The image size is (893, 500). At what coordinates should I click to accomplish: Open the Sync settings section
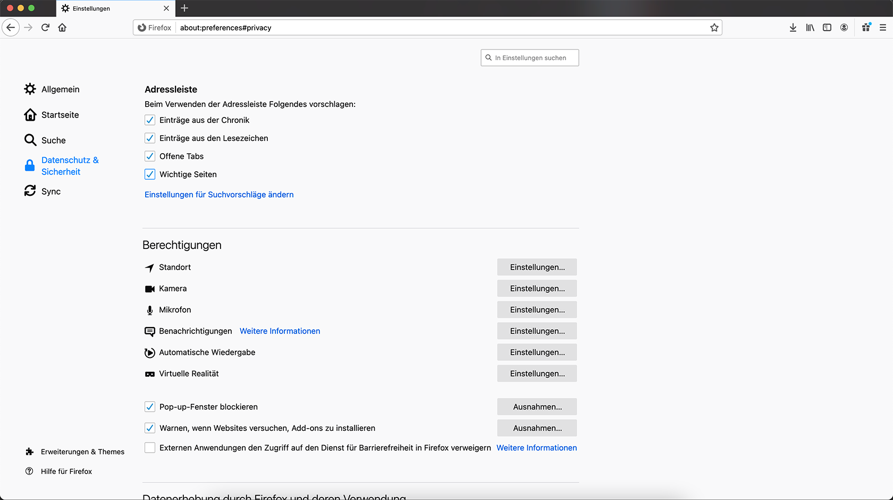[x=51, y=191]
